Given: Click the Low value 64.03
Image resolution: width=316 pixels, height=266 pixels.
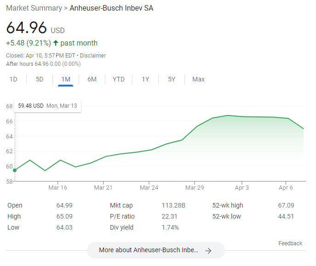Looking at the screenshot, I should click(x=64, y=227).
